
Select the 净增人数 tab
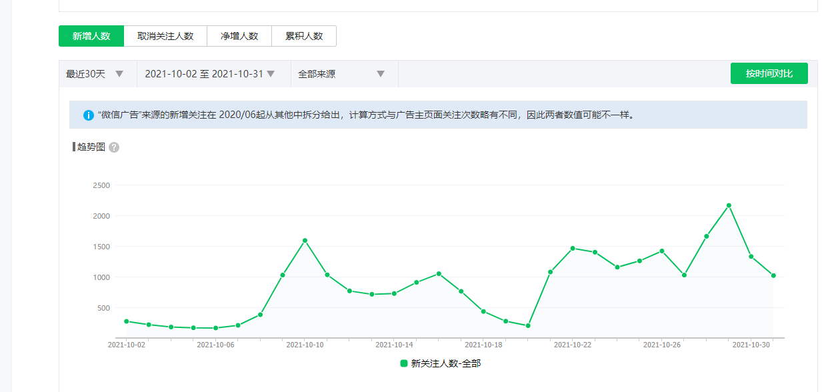click(239, 36)
